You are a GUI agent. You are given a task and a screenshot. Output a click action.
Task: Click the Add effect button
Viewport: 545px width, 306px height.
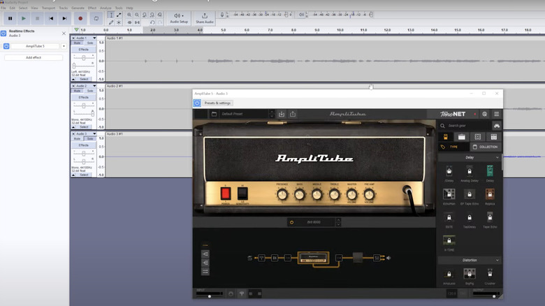(34, 57)
